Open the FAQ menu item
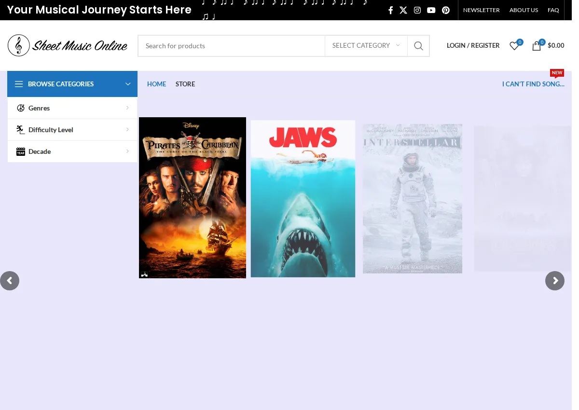The image size is (579, 410). [553, 10]
